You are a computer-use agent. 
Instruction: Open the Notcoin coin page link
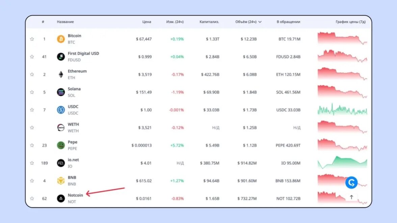tap(75, 195)
